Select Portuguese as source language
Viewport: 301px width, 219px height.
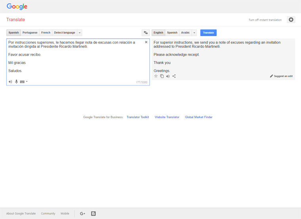coord(30,32)
